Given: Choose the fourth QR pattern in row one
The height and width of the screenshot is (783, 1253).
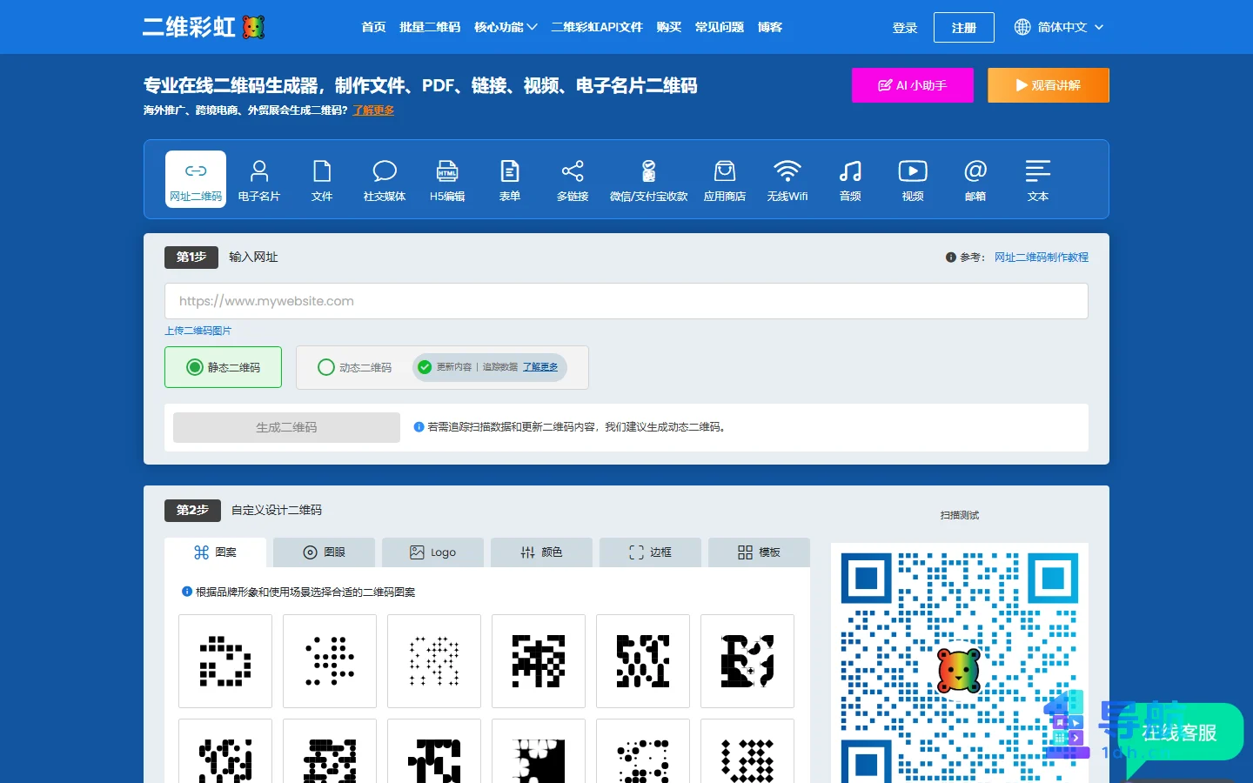Looking at the screenshot, I should [x=539, y=661].
